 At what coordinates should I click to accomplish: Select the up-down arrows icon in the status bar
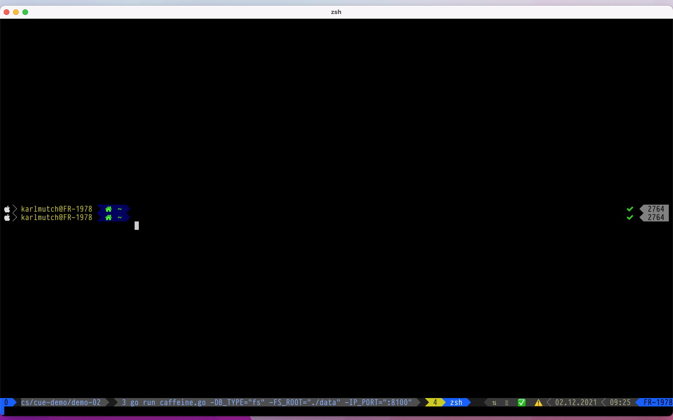pyautogui.click(x=494, y=402)
